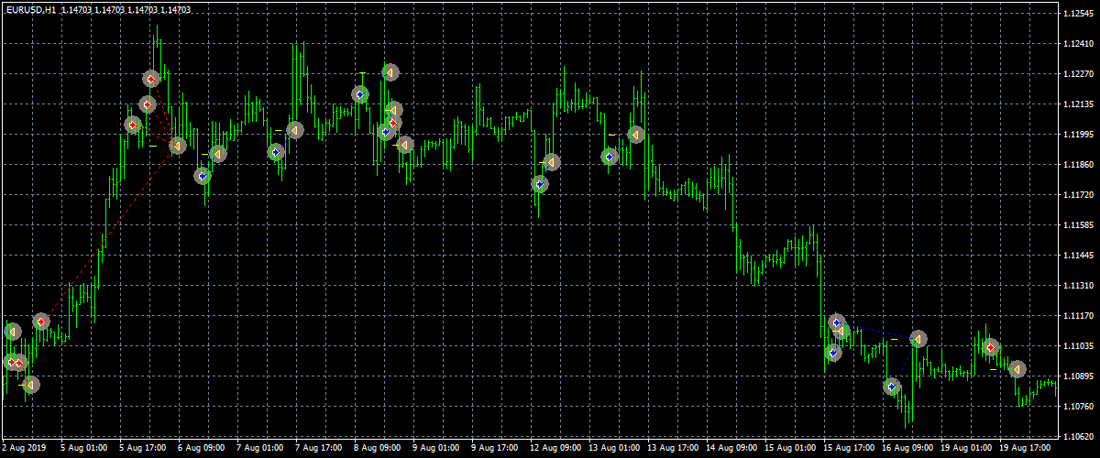Click the 1.11445 price axis label
1100x458 pixels.
(1079, 256)
